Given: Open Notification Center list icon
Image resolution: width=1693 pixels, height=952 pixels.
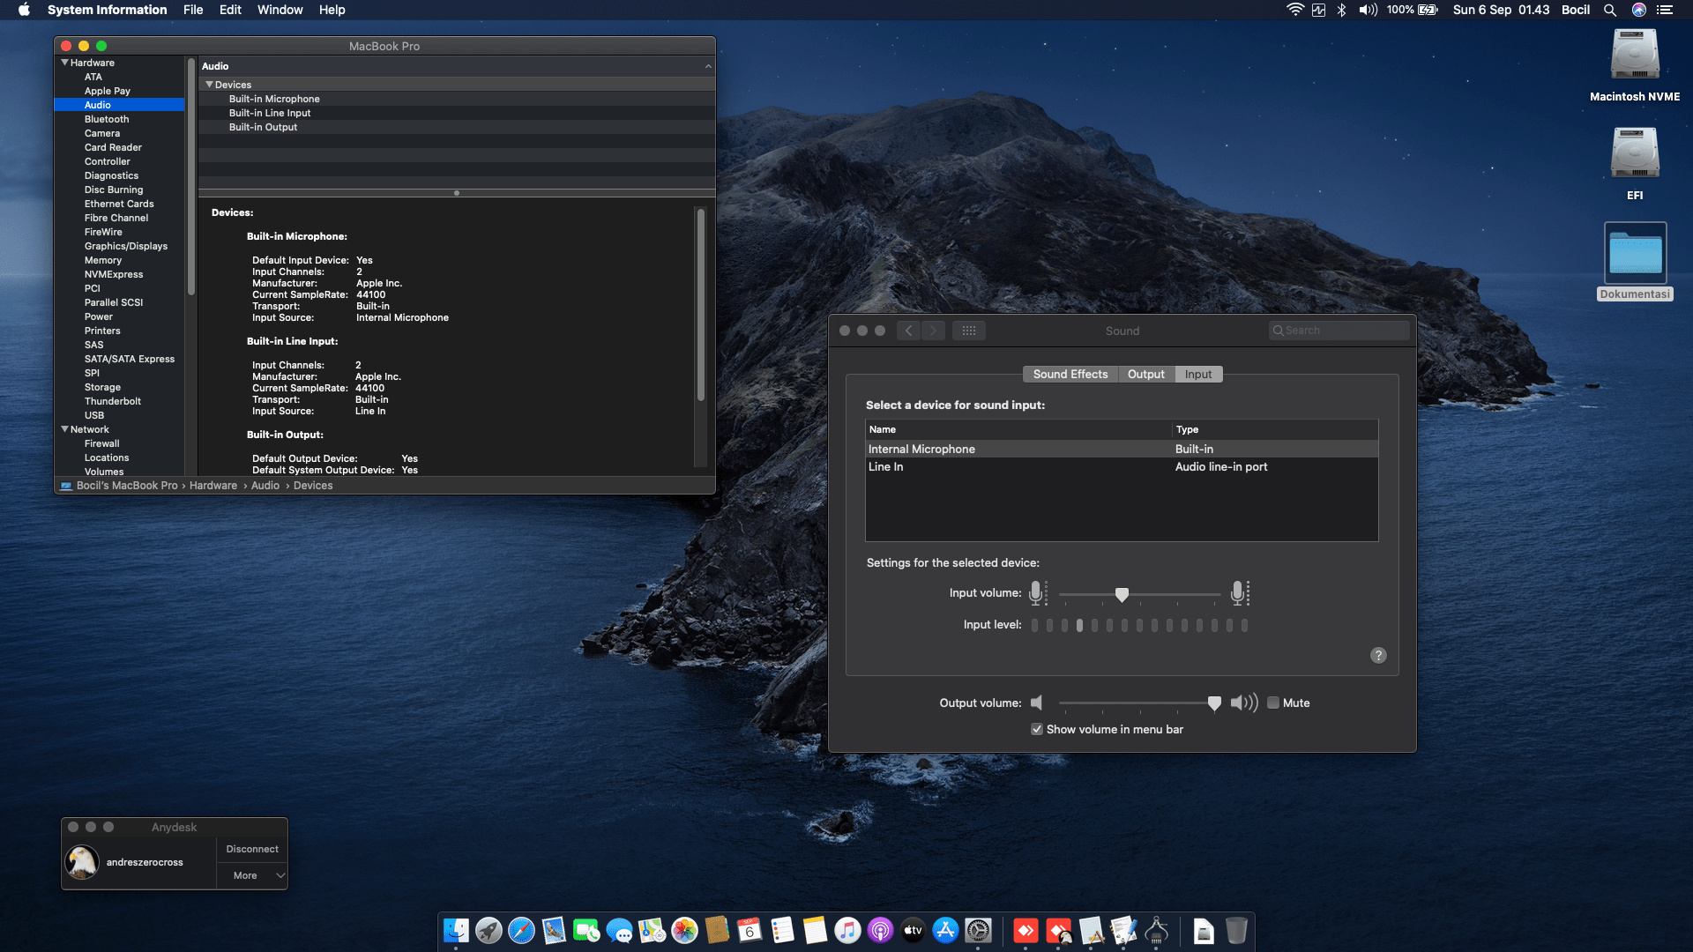Looking at the screenshot, I should coord(1665,10).
